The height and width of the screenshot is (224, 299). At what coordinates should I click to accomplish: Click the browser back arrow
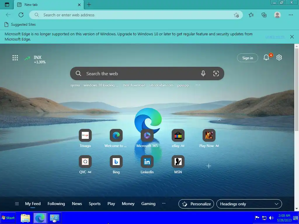8,15
